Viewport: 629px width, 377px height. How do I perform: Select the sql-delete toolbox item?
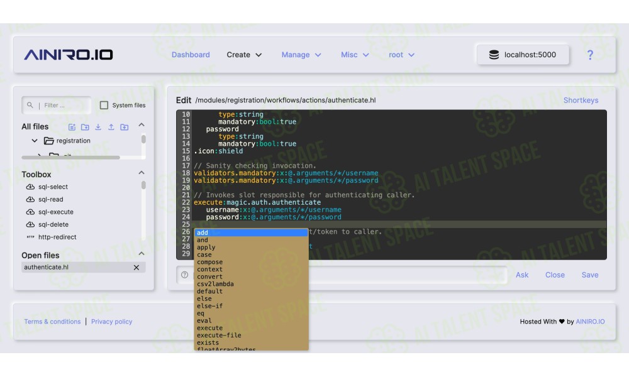(53, 224)
